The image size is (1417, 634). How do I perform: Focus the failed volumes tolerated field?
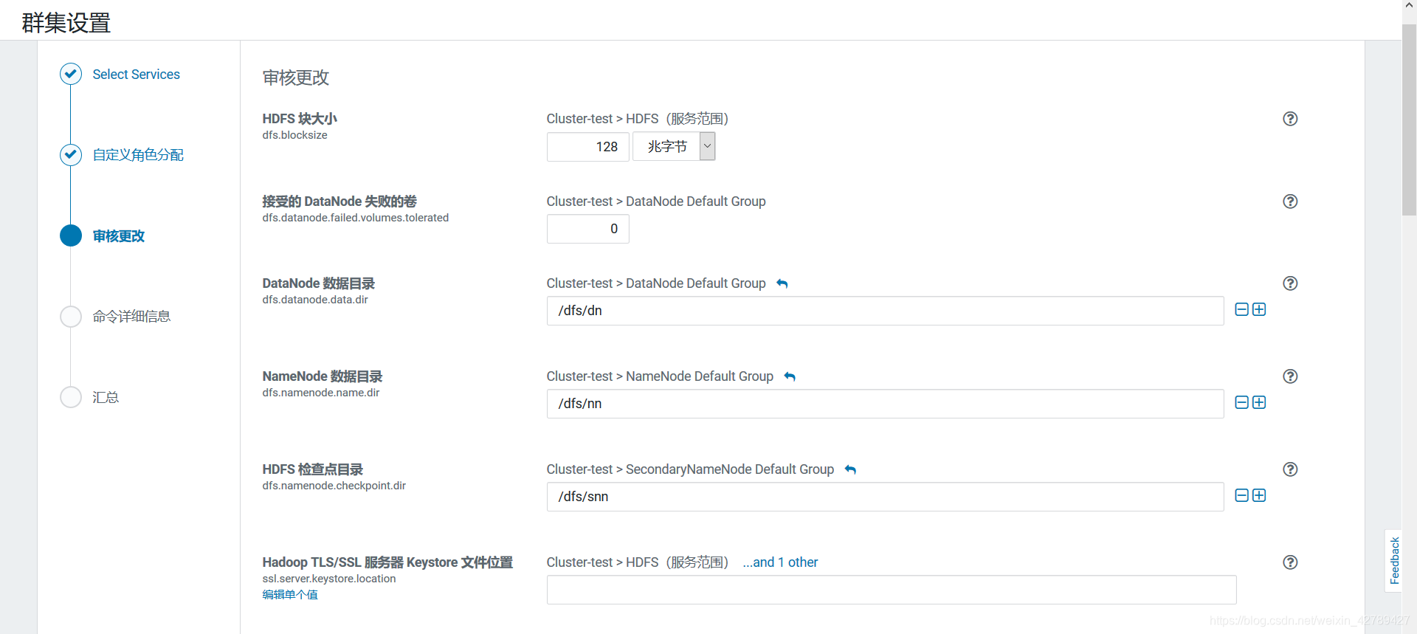588,229
